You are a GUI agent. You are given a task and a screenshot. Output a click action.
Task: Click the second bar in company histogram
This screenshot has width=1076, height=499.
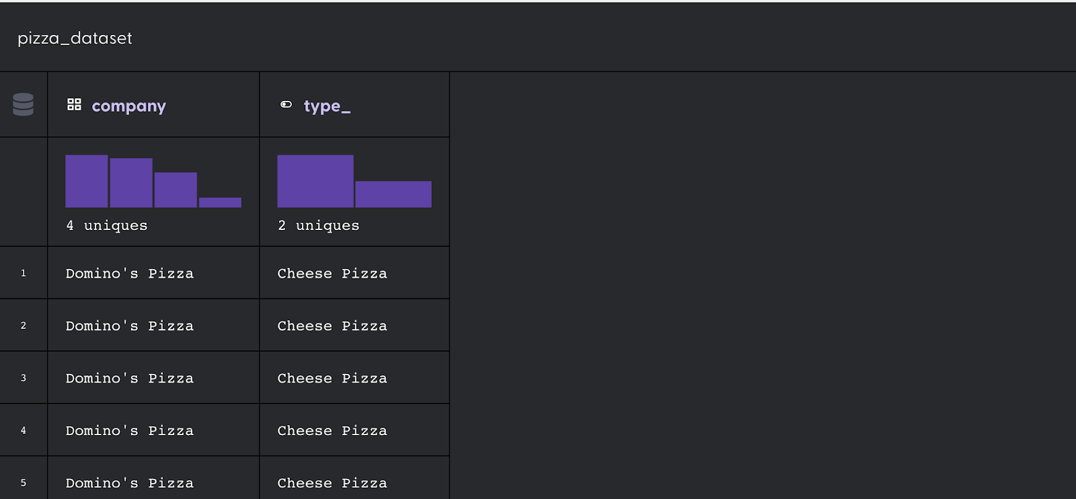131,183
